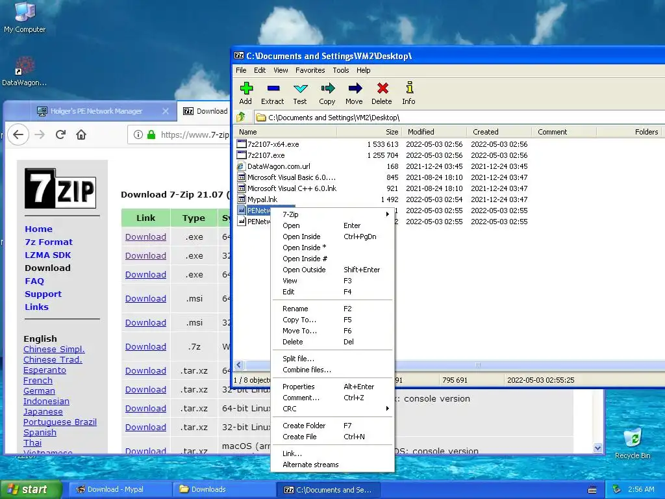Open My Computer desktop icon

pyautogui.click(x=25, y=12)
